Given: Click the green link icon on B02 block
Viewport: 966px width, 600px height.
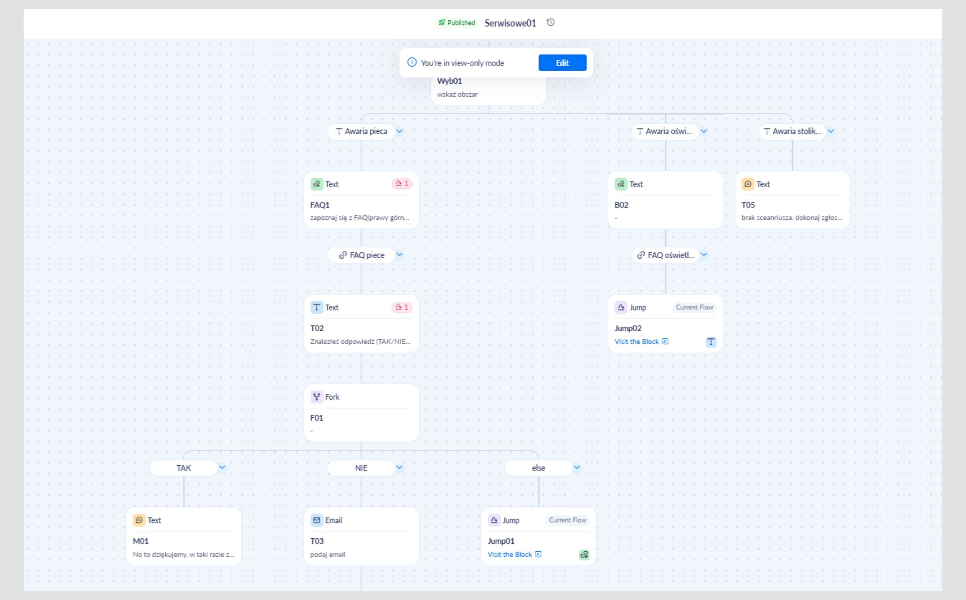Looking at the screenshot, I should (x=621, y=184).
